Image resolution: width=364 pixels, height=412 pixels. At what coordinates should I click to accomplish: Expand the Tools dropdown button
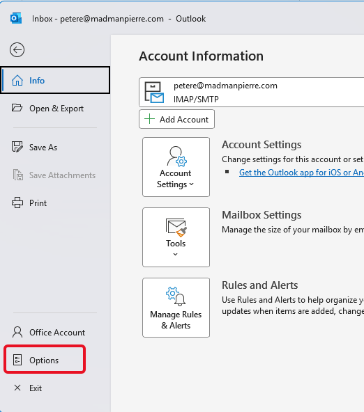(x=176, y=237)
